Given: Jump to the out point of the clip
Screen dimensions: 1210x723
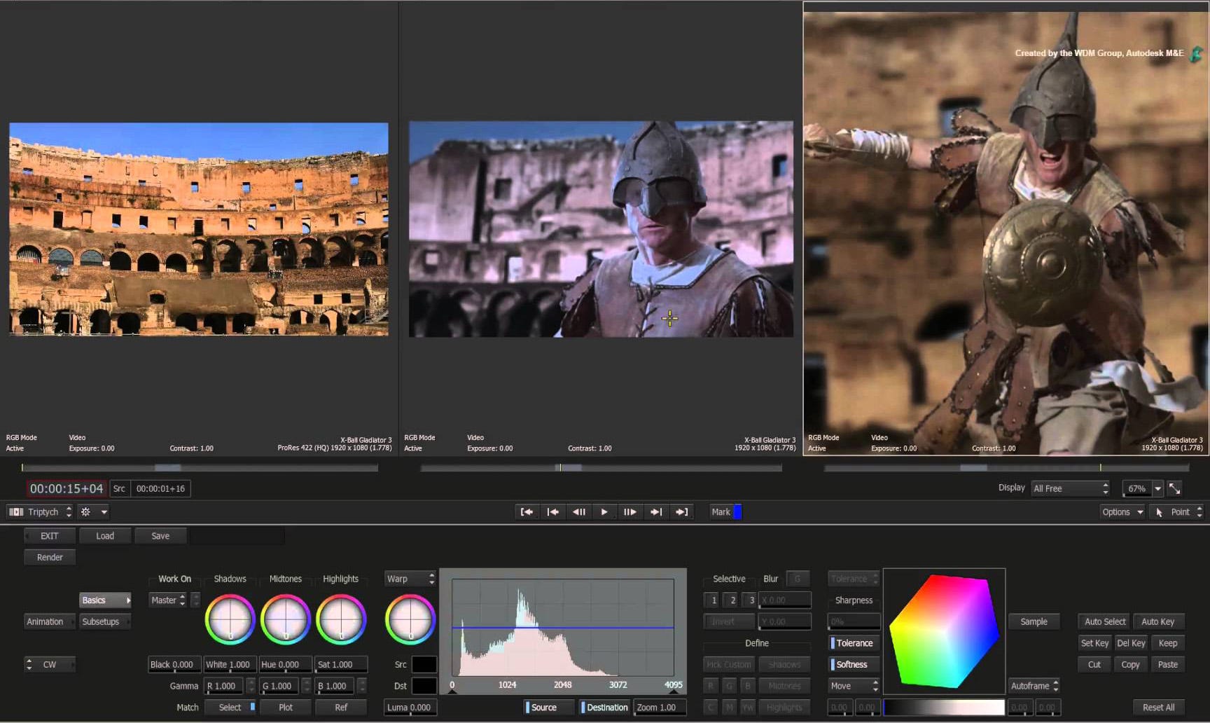Looking at the screenshot, I should click(x=681, y=512).
